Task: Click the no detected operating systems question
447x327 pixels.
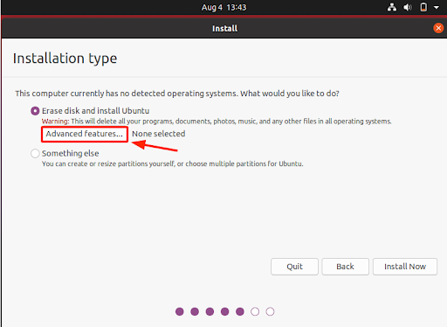Action: (177, 94)
